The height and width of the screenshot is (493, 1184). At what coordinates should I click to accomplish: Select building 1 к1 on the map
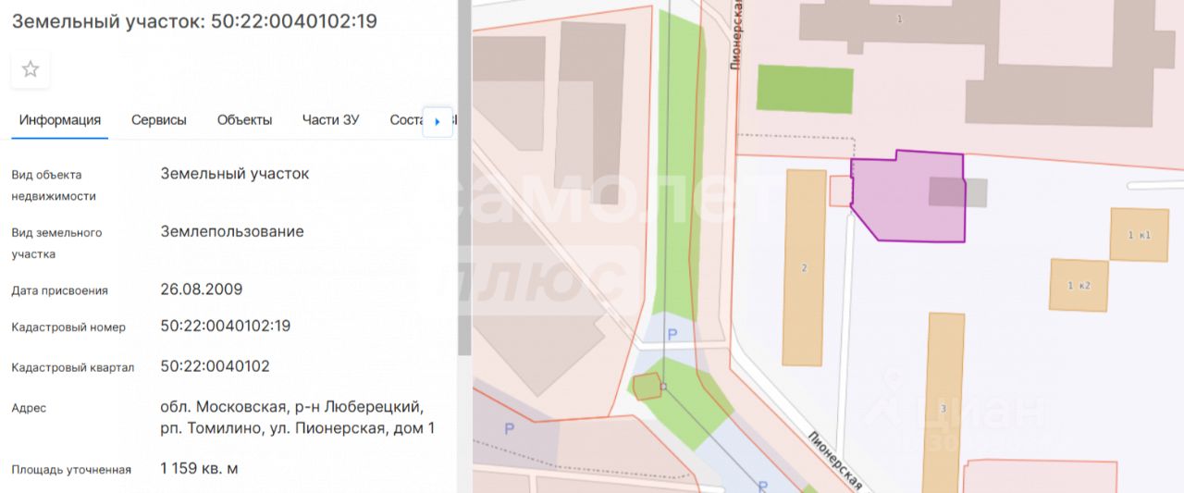1139,235
